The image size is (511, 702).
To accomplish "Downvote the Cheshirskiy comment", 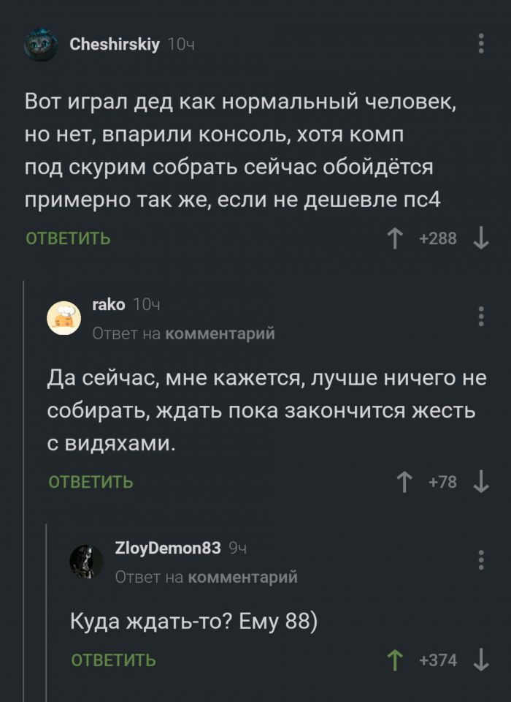I will click(480, 238).
